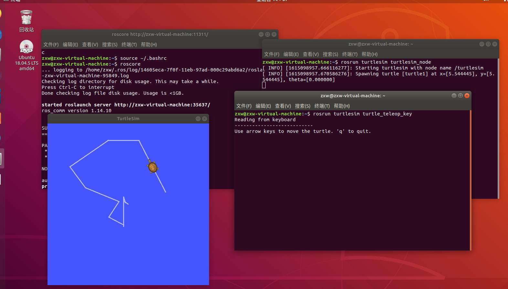Screen dimensions: 508x289
Task: Maximize the turtle_teleop_key terminal window
Action: coord(460,96)
